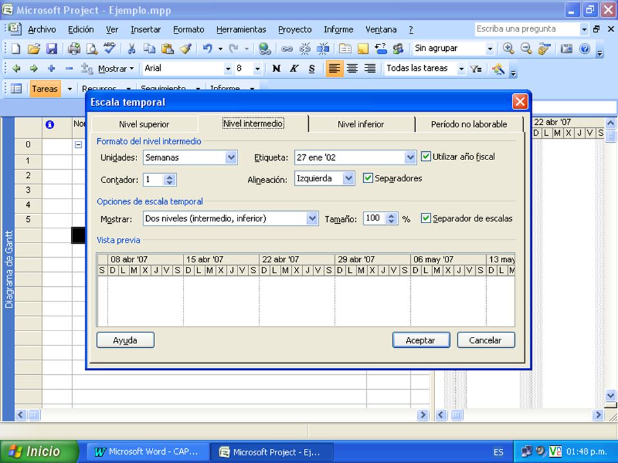618x463 pixels.
Task: Zoom in with the magnifier plus
Action: pyautogui.click(x=509, y=49)
